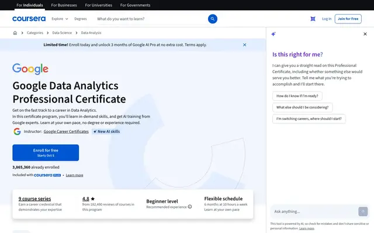The width and height of the screenshot is (374, 233).
Task: Close the 'Is this right for me?' panel
Action: coord(365,34)
